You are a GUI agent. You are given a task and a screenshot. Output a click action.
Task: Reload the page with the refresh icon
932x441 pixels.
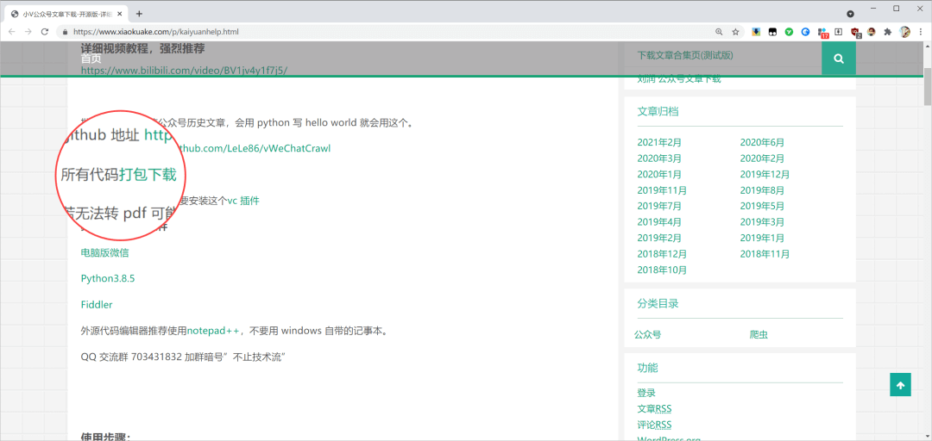click(x=44, y=32)
